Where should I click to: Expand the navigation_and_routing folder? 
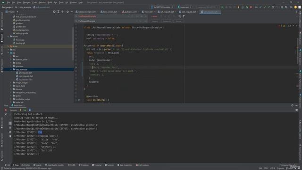11,93
